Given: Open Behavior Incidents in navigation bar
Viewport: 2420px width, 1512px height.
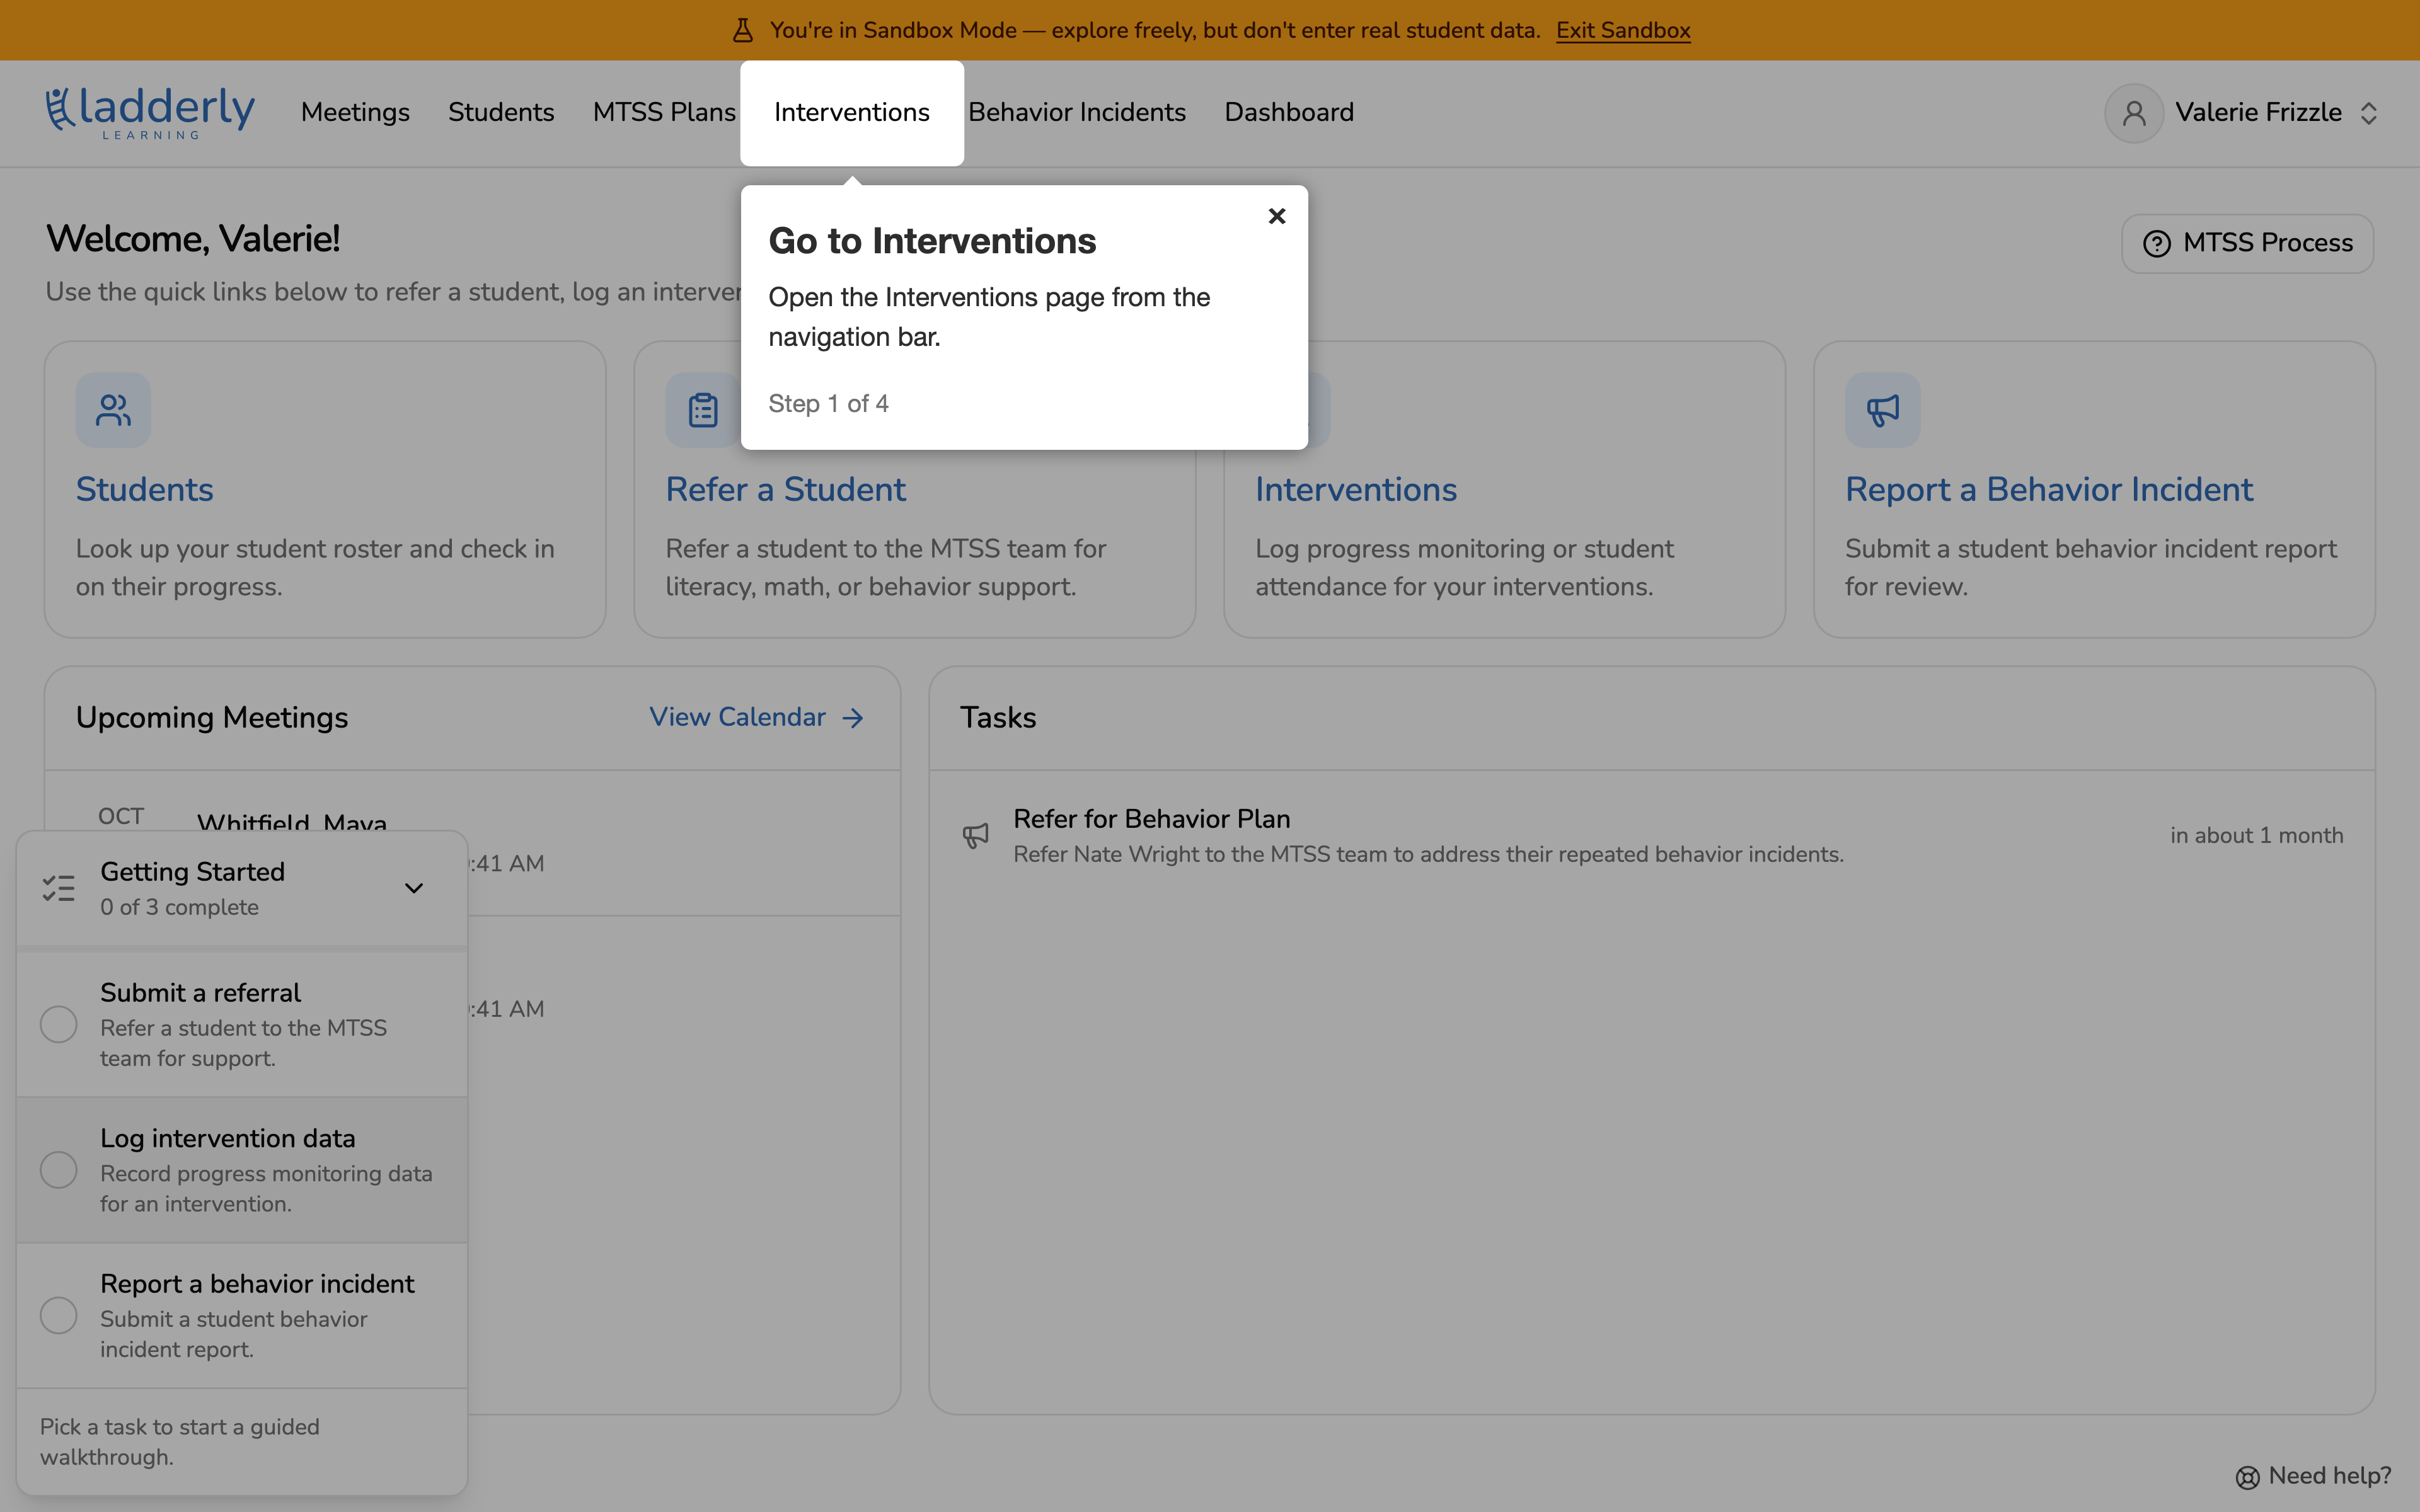Looking at the screenshot, I should [1077, 112].
